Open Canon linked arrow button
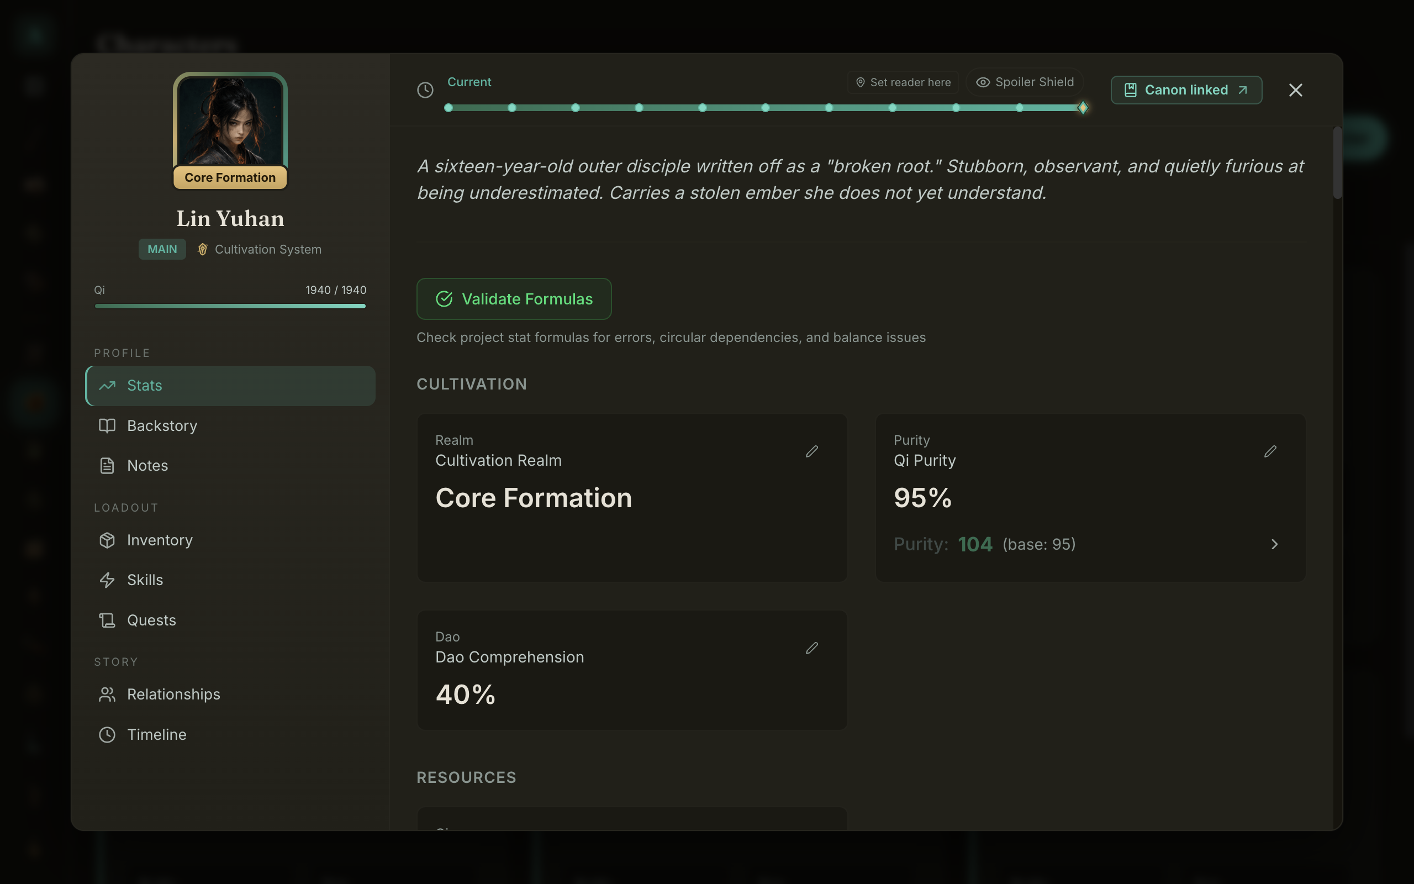 [x=1186, y=90]
